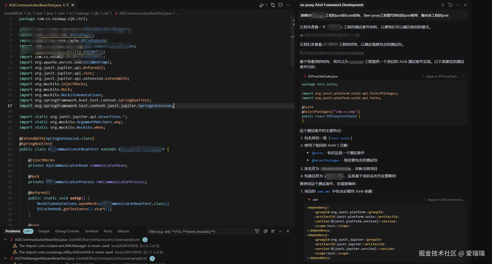The height and width of the screenshot is (264, 492).
Task: Open the Terminal tab
Action: pyautogui.click(x=91, y=231)
